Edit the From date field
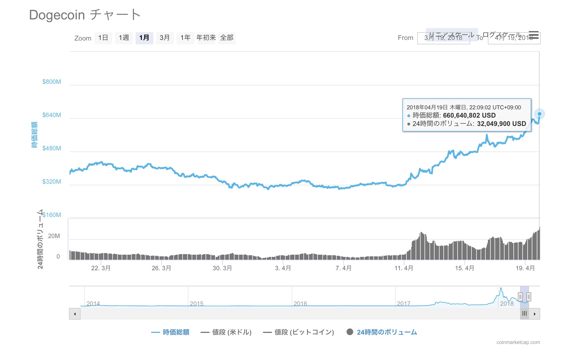This screenshot has width=569, height=354. (x=443, y=38)
